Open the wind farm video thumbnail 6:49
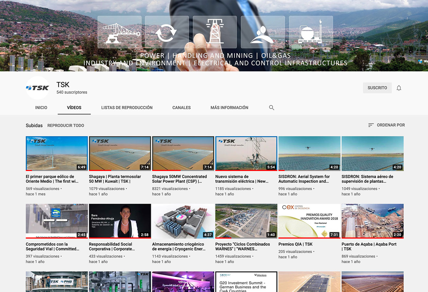The image size is (428, 292). [57, 153]
